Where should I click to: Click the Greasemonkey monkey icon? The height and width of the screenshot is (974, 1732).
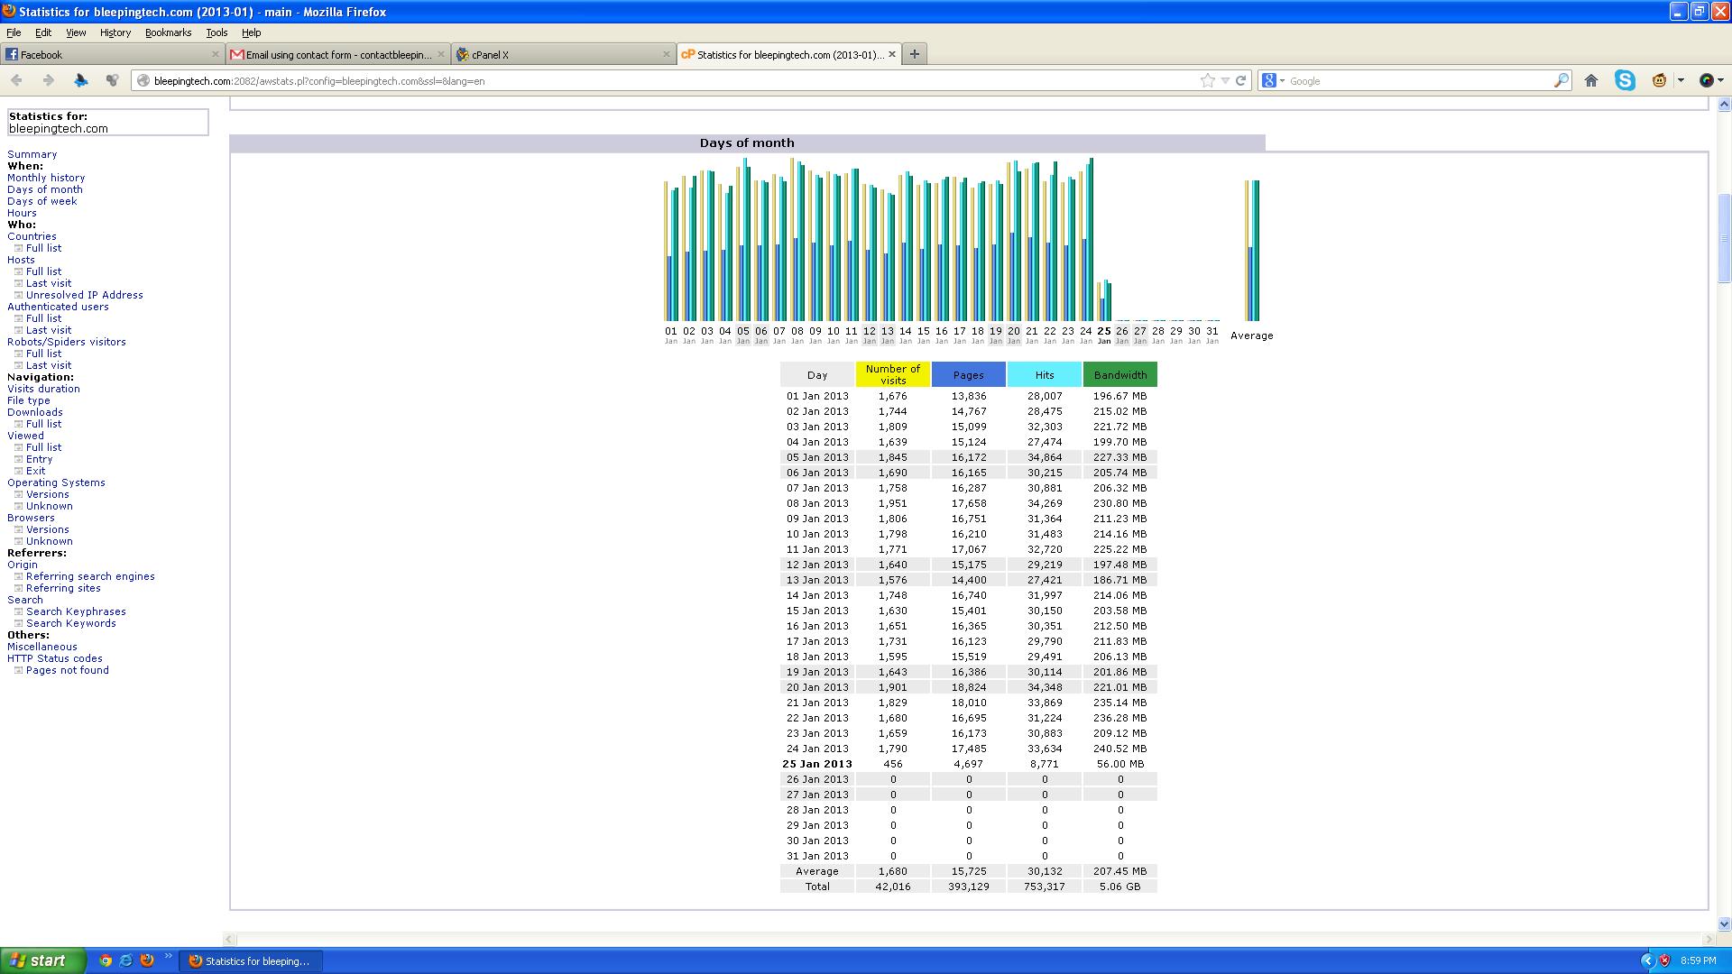(1659, 81)
